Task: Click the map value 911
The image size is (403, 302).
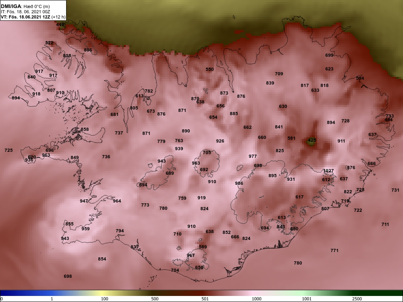Action: click(x=341, y=141)
